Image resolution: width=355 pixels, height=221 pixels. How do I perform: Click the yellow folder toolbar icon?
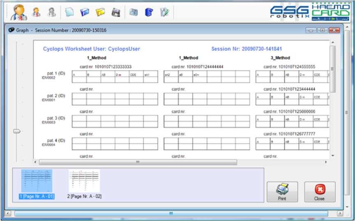(100, 12)
